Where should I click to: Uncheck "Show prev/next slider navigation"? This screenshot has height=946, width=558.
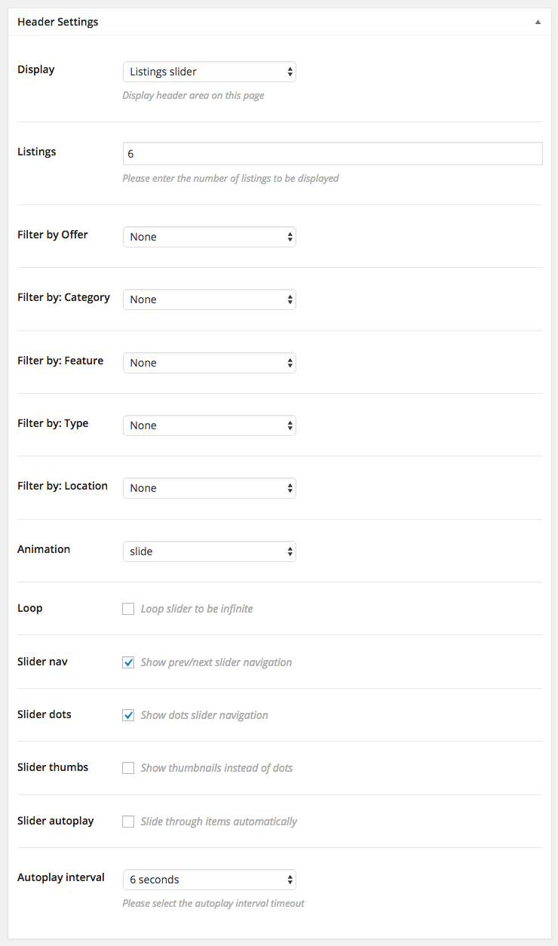pyautogui.click(x=128, y=662)
